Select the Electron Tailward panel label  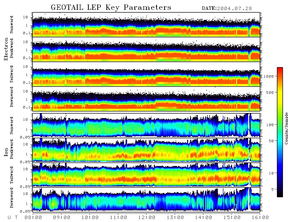tap(12, 74)
